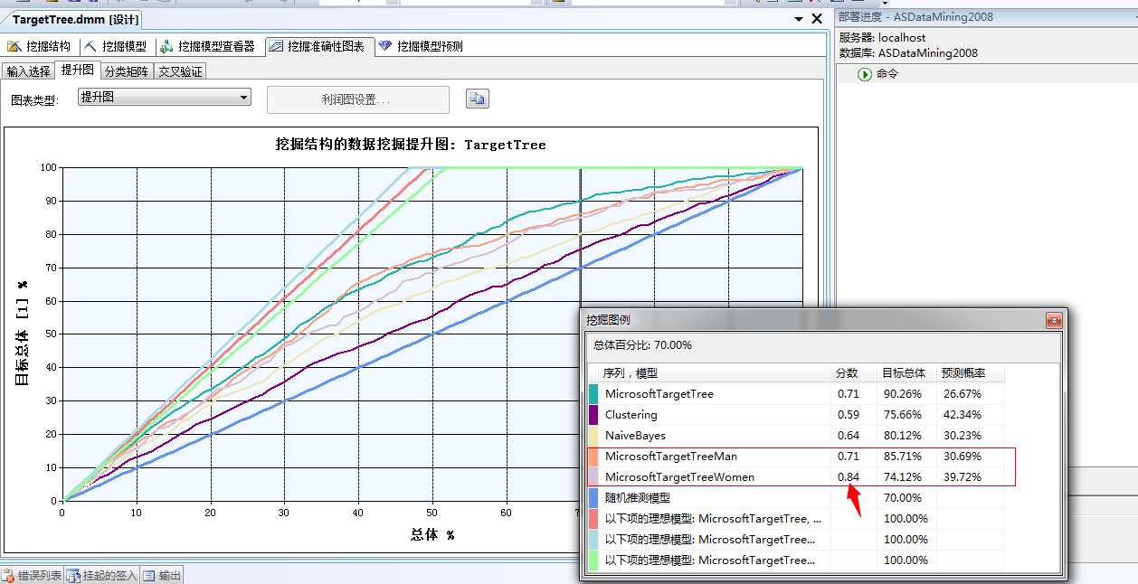This screenshot has height=584, width=1138.
Task: Close the 挖掘图例 legend window
Action: click(1054, 320)
